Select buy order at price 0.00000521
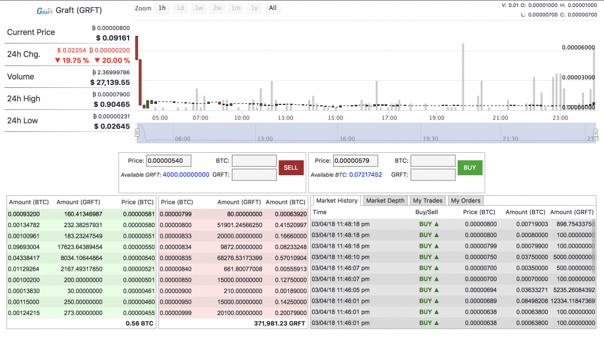The height and width of the screenshot is (338, 604). click(81, 269)
